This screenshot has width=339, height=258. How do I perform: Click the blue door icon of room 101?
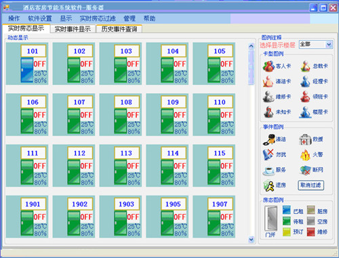[x=26, y=70]
